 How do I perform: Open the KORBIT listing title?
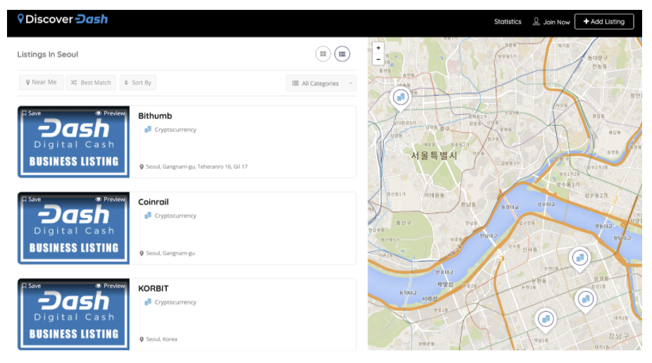[x=153, y=288]
